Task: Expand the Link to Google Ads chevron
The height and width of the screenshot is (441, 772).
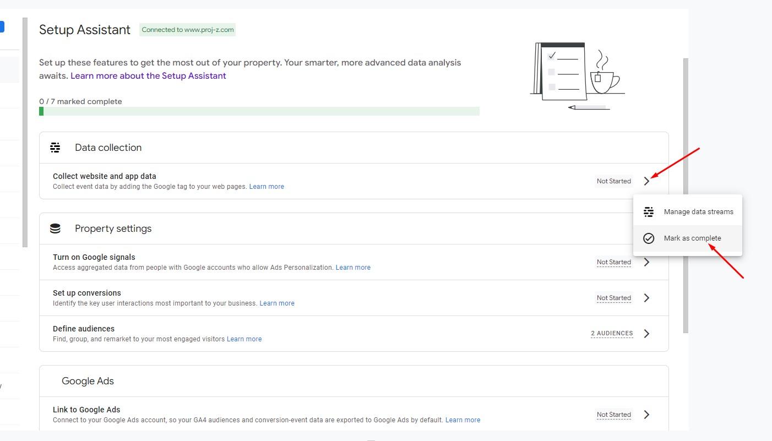Action: click(x=646, y=415)
